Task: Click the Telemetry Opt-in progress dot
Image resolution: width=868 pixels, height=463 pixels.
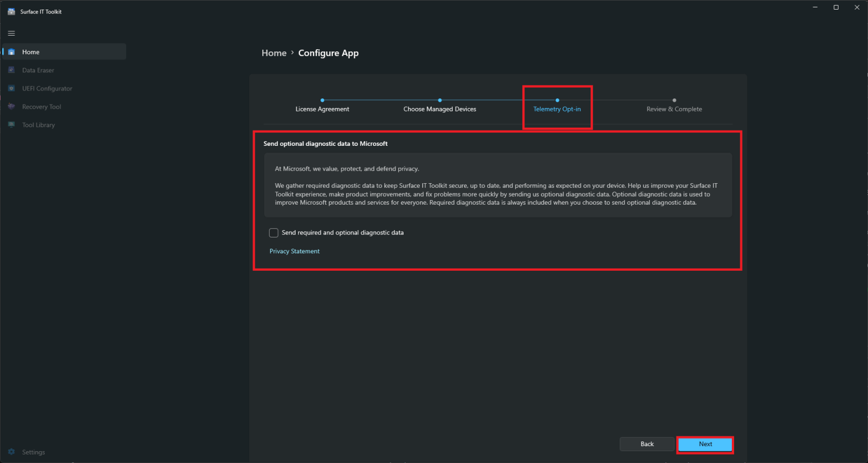Action: click(557, 99)
